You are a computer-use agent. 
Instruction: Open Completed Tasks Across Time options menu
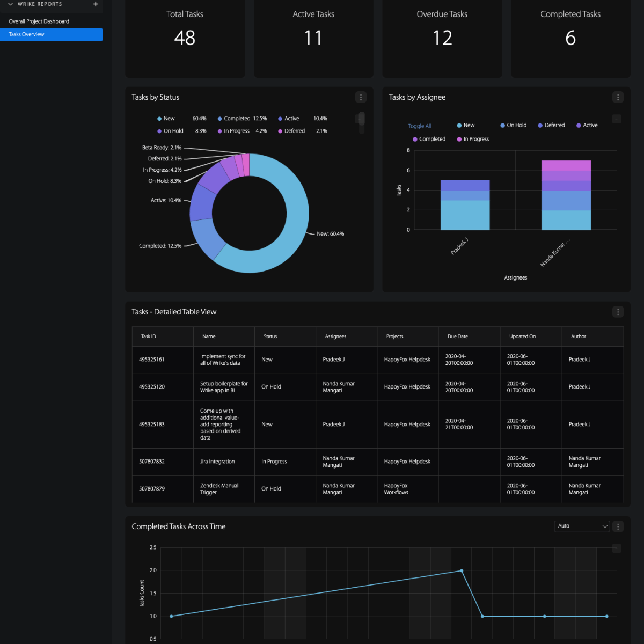pos(618,526)
